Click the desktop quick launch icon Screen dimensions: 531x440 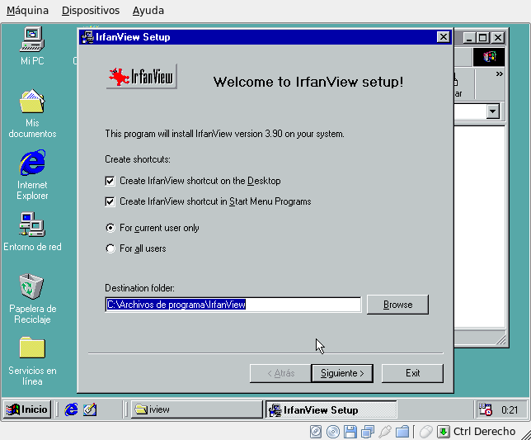click(90, 409)
